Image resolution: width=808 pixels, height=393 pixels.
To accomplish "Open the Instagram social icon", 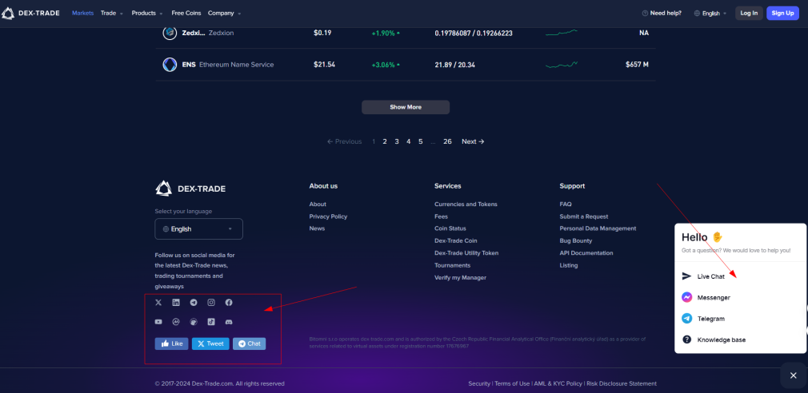I will tap(211, 303).
